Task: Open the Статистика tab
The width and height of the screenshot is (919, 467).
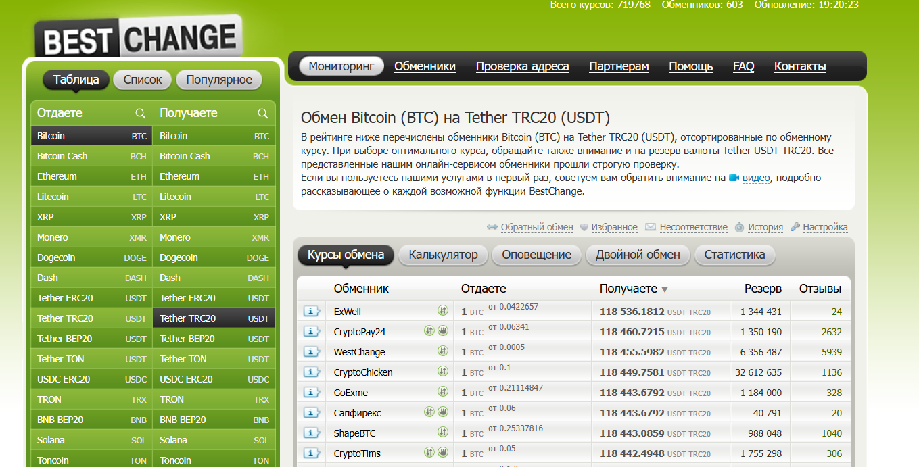Action: [734, 255]
